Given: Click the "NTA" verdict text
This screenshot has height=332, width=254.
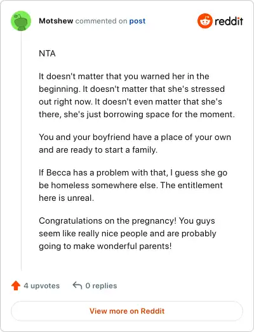Looking at the screenshot, I should point(47,53).
